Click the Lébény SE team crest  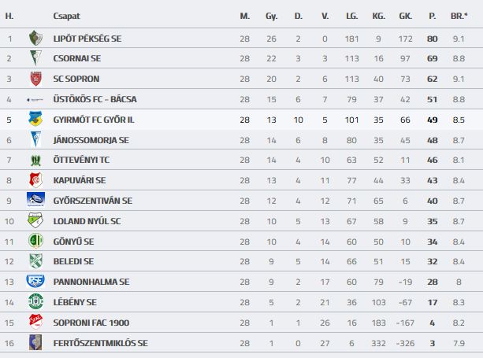[x=35, y=302]
